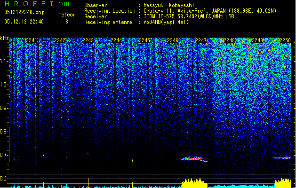
Task: Click the 2243 time marker
Action: click(88, 40)
